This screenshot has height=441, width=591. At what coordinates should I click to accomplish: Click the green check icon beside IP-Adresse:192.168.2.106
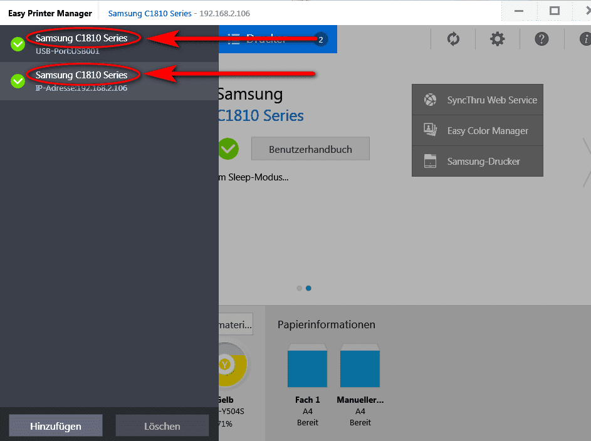tap(18, 81)
